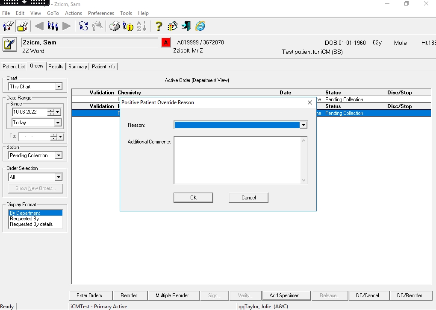Image resolution: width=436 pixels, height=310 pixels.
Task: Click the Add Specimen... button
Action: click(286, 295)
